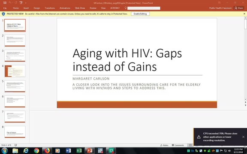Open Internet Explorer from taskbar
Screen dimensions: 247x154
pyautogui.click(x=26, y=151)
